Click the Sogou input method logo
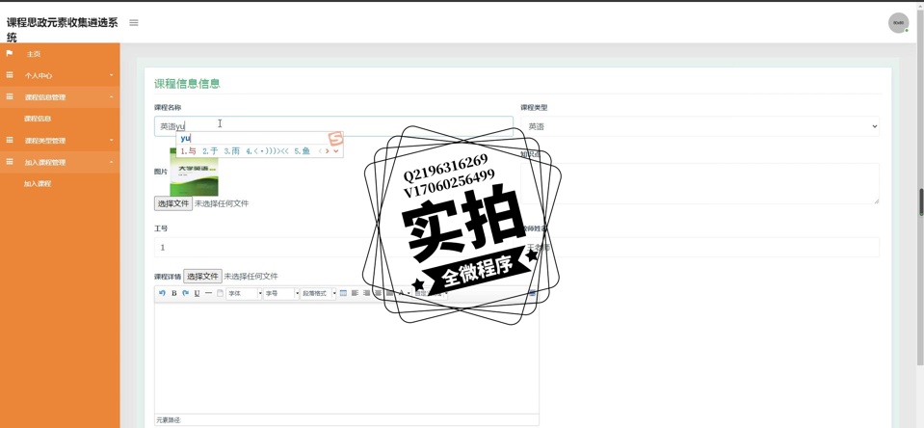The image size is (924, 428). click(x=335, y=139)
